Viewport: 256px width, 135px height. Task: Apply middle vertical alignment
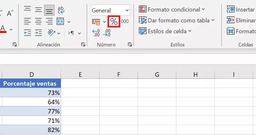tap(38, 10)
